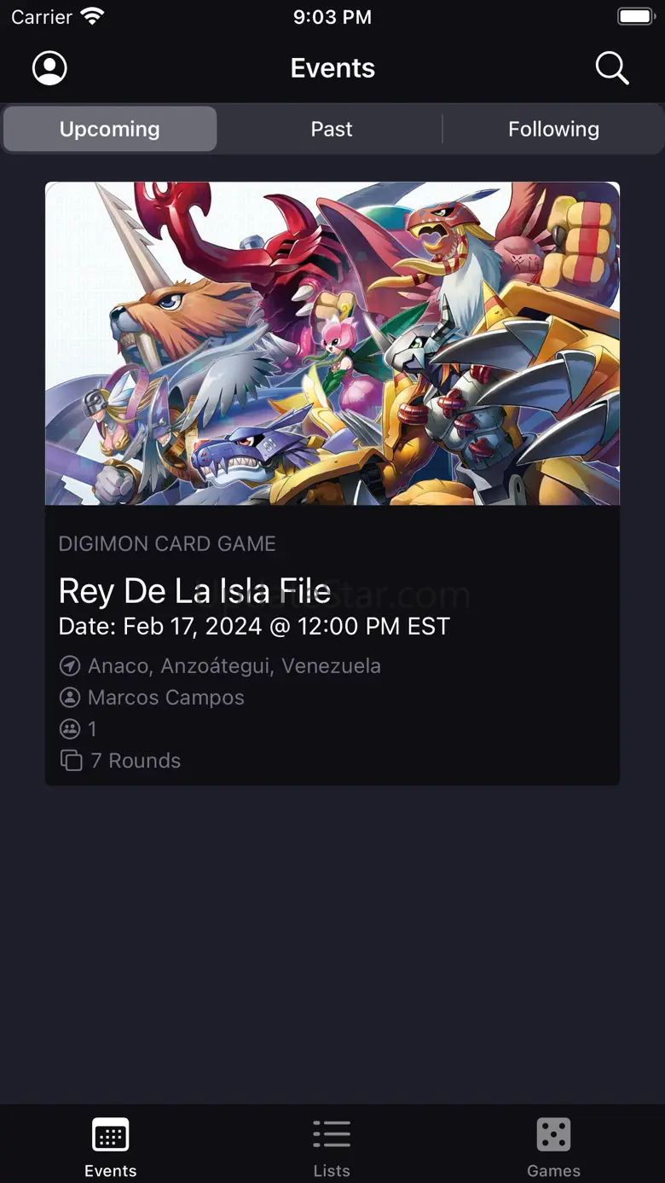Tap the search magnifier icon

pos(611,68)
